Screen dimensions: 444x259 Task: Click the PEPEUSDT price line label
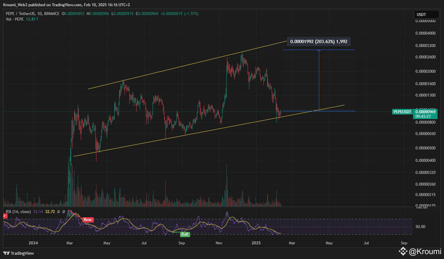(x=402, y=112)
